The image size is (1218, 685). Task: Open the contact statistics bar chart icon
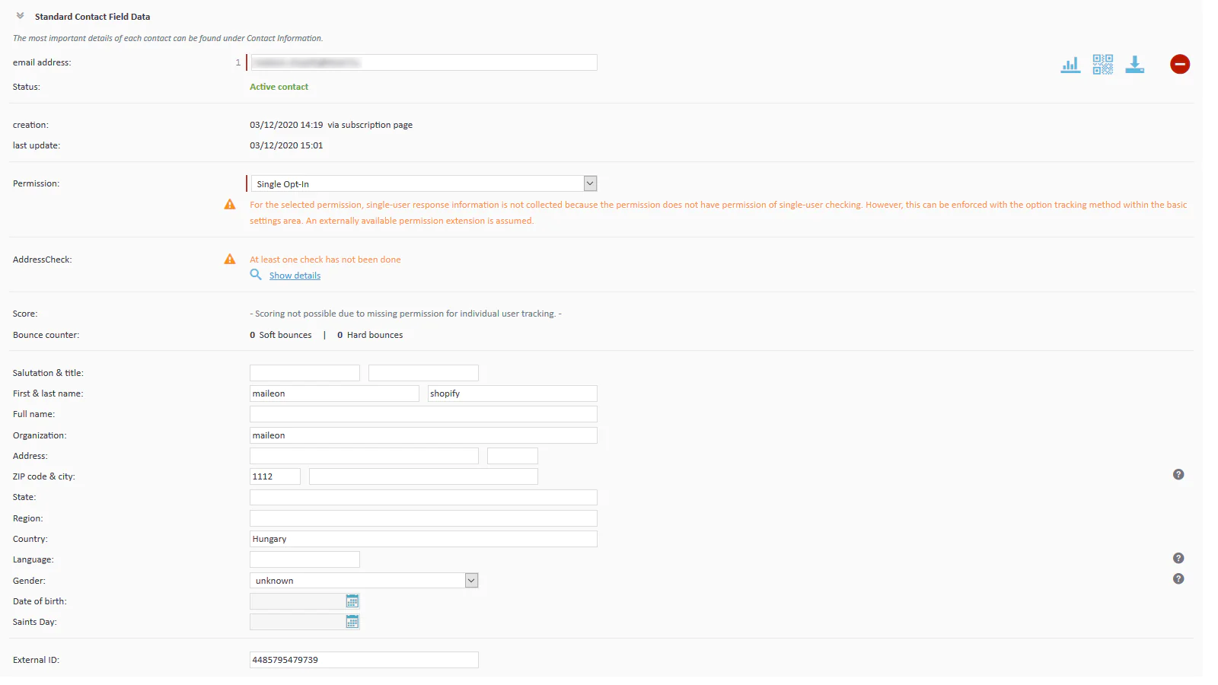coord(1070,65)
